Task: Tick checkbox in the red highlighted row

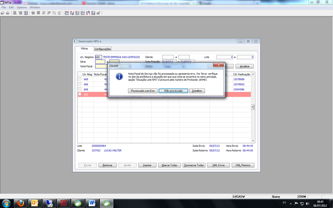Action: tap(79, 94)
